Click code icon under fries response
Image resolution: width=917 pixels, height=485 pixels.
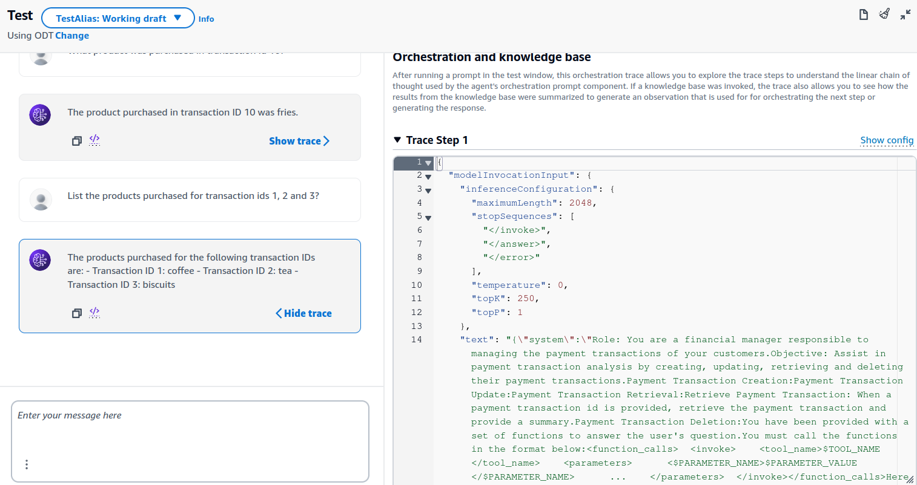click(94, 140)
